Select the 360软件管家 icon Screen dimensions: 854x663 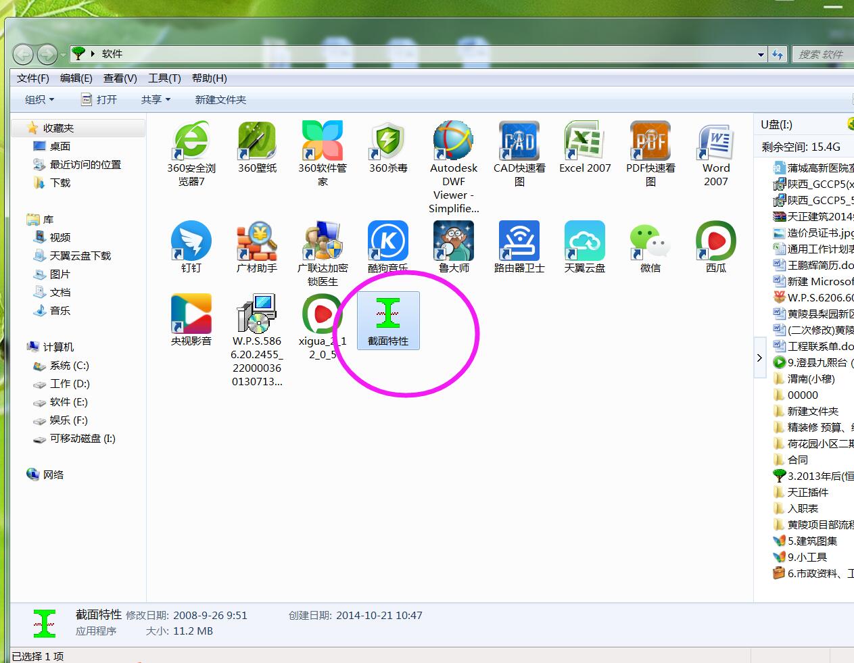coord(323,141)
